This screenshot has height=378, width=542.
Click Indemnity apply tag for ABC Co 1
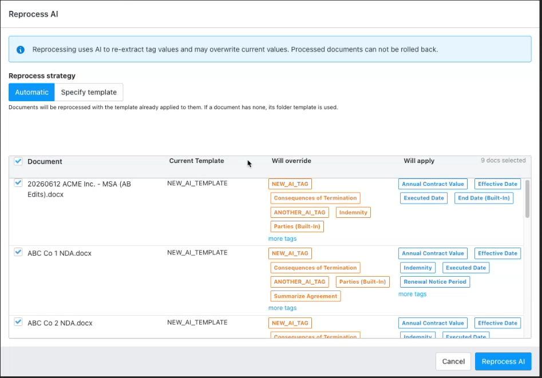click(418, 268)
